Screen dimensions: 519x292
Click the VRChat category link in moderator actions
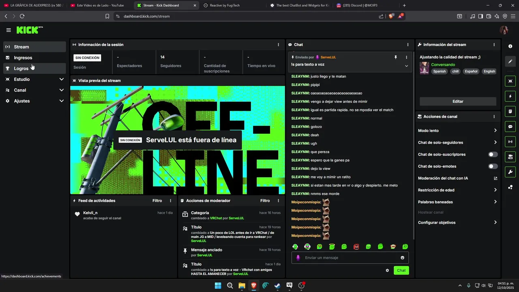coord(216,218)
